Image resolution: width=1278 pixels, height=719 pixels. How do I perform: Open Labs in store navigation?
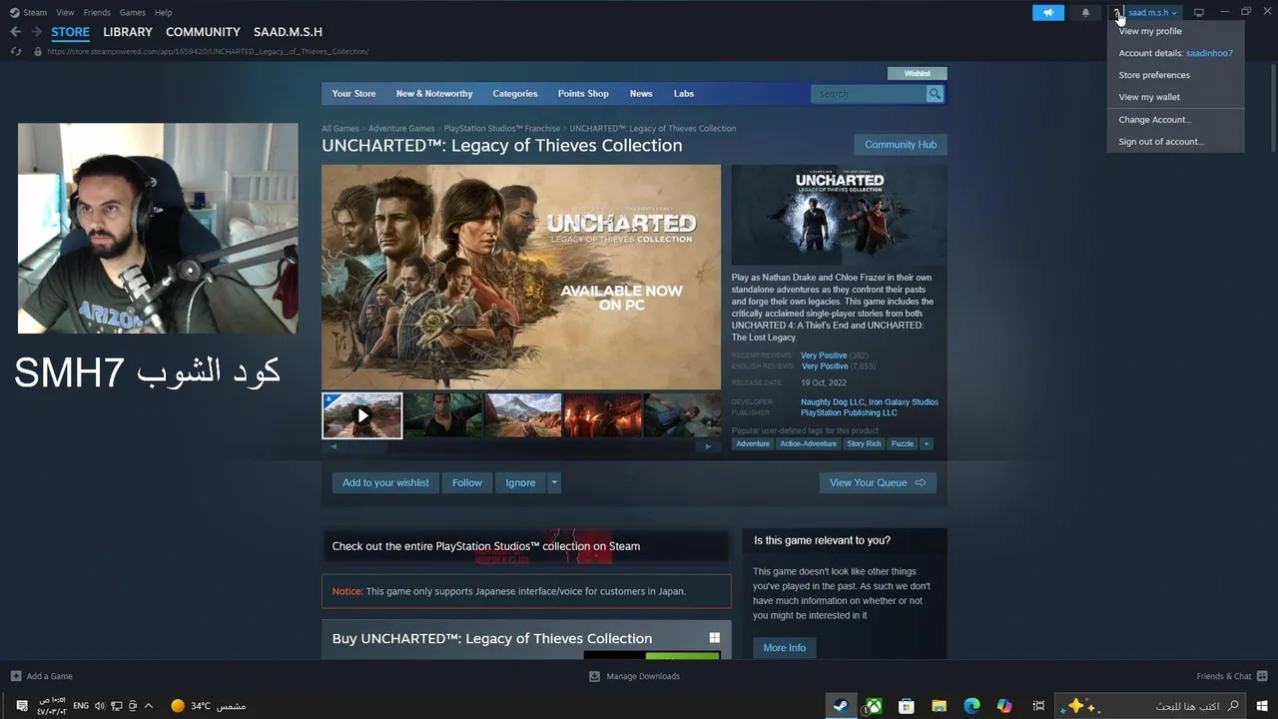click(684, 94)
